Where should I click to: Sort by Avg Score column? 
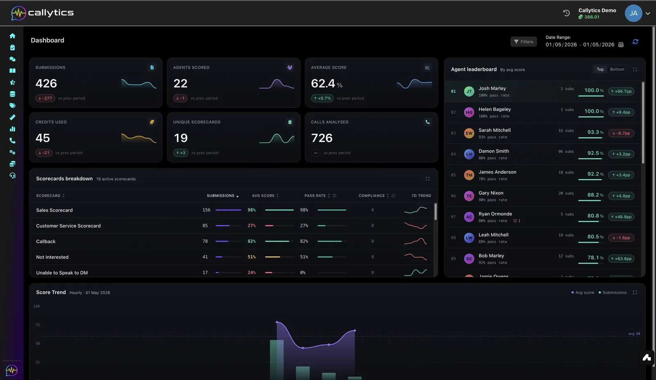coord(265,196)
